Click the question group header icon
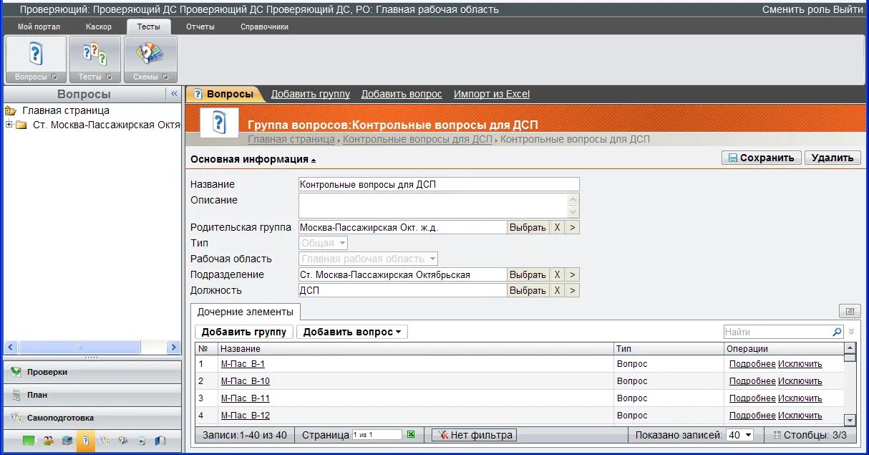The height and width of the screenshot is (455, 869). 219,123
